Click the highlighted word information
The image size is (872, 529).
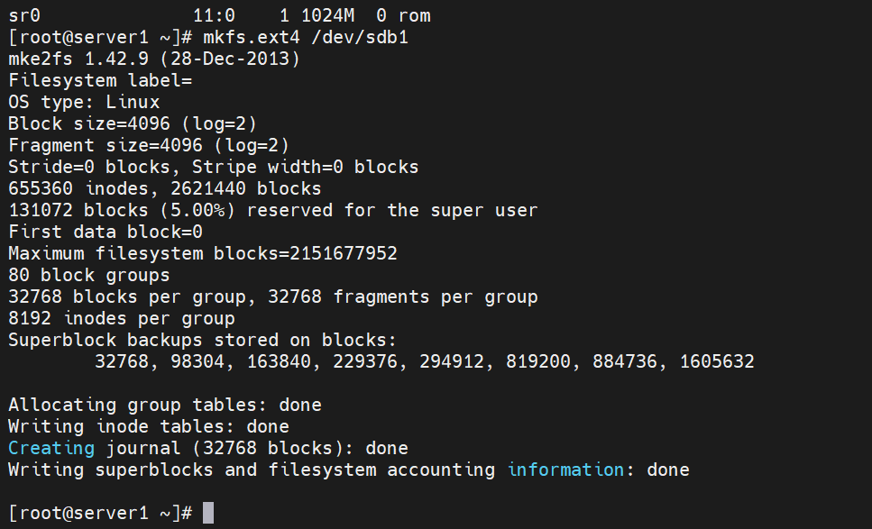coord(565,470)
